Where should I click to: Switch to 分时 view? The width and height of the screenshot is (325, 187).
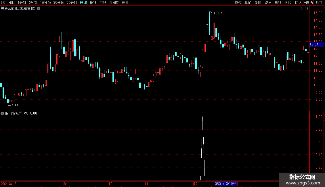[x=12, y=3]
